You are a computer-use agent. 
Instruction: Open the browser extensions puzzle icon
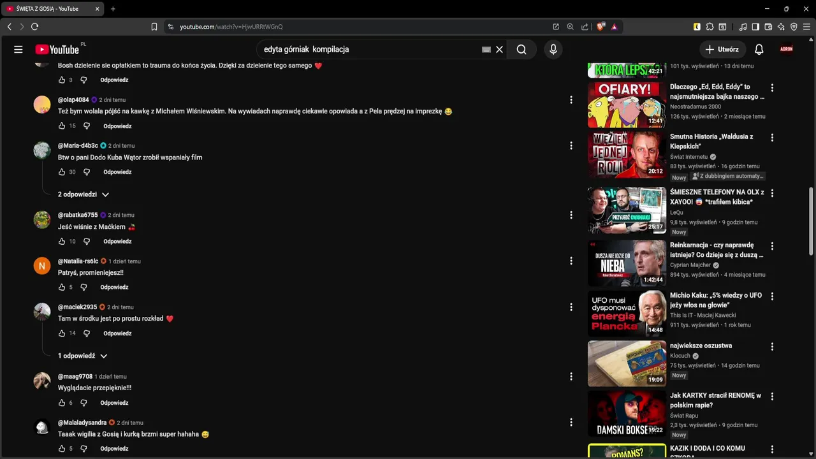710,27
